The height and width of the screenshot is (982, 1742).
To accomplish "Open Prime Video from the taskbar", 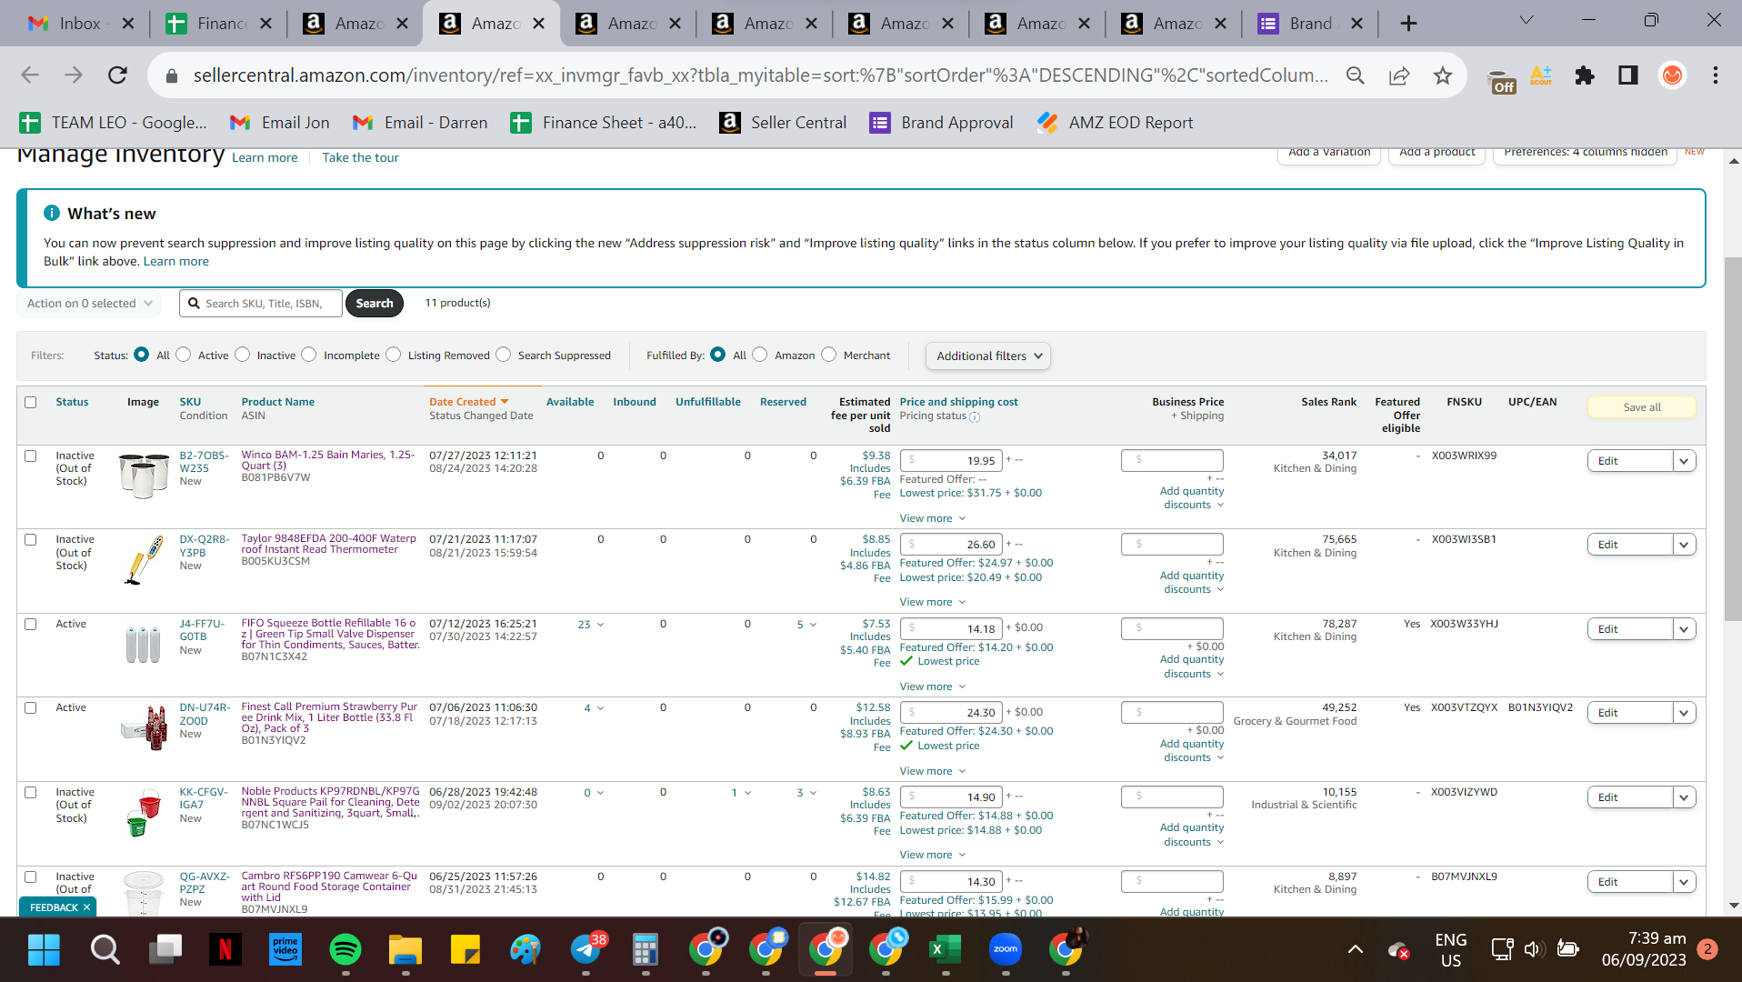I will [285, 950].
